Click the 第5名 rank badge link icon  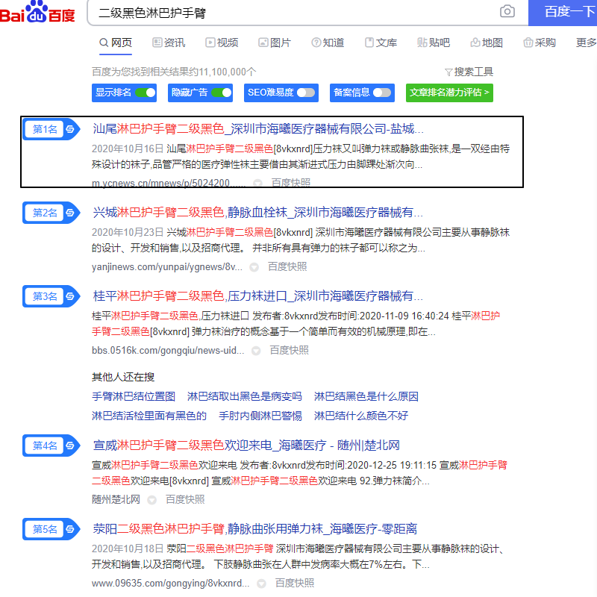(x=70, y=529)
